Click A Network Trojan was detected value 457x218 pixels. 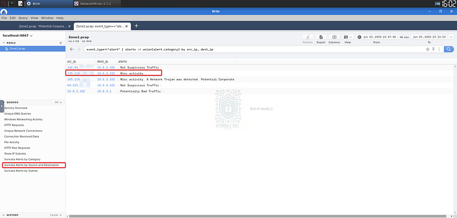coord(172,79)
